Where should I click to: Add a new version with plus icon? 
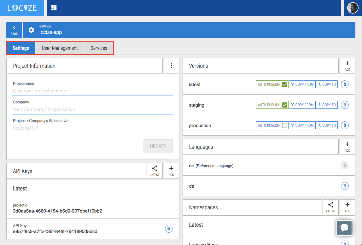click(x=347, y=66)
